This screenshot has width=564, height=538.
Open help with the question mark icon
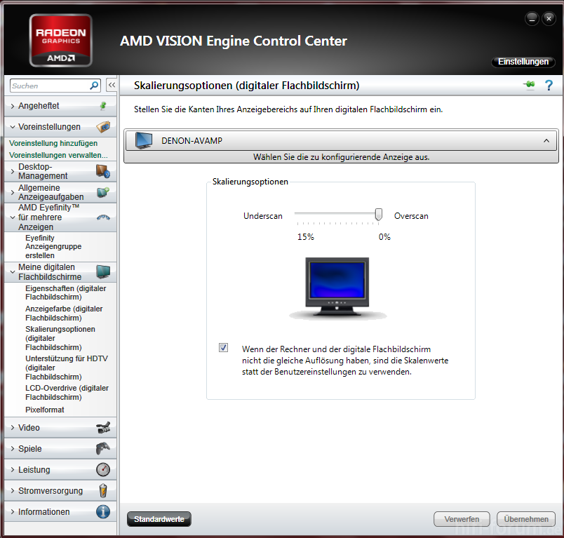[x=549, y=86]
